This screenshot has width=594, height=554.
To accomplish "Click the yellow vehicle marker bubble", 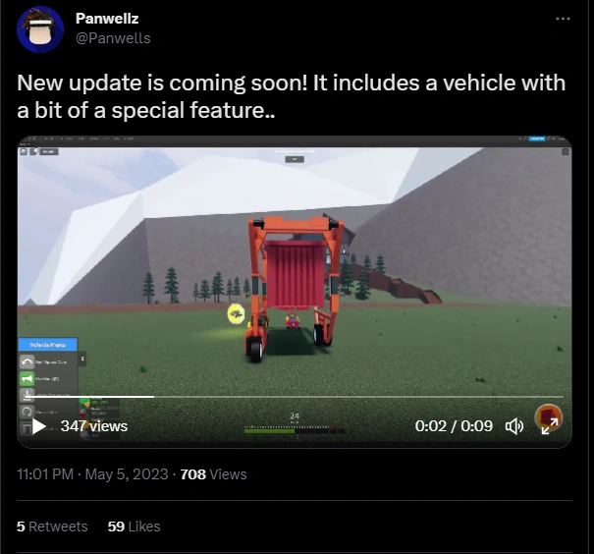I will (x=236, y=314).
